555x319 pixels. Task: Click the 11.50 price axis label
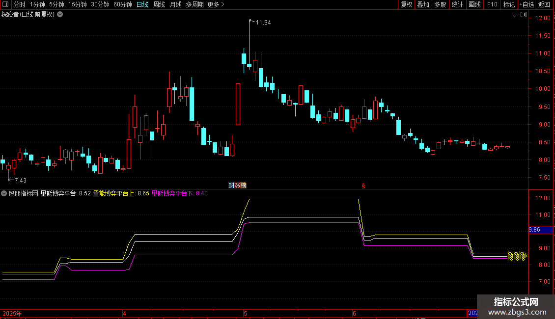tap(543, 36)
